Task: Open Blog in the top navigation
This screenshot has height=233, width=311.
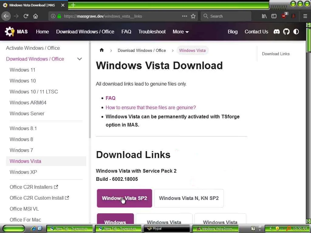Action: pos(232,32)
